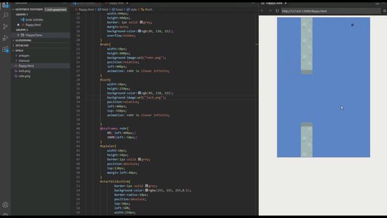Image resolution: width=387 pixels, height=218 pixels.
Task: Click background-image 'rohr.png' line 24
Action: click(x=137, y=58)
